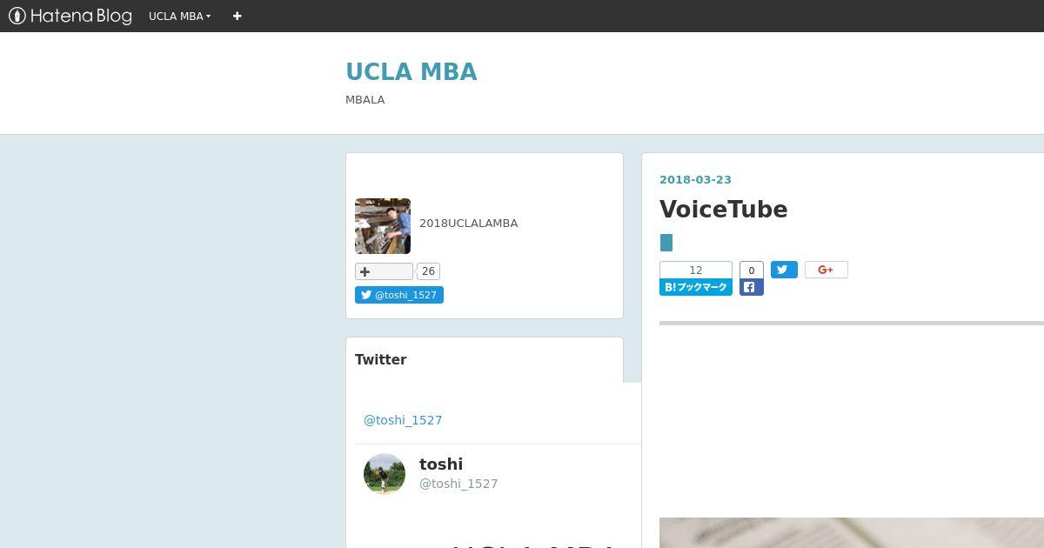Click the plus icon in top bar

point(237,16)
